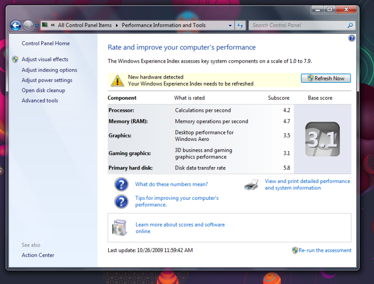Minimize the Control Panel window

click(x=317, y=9)
